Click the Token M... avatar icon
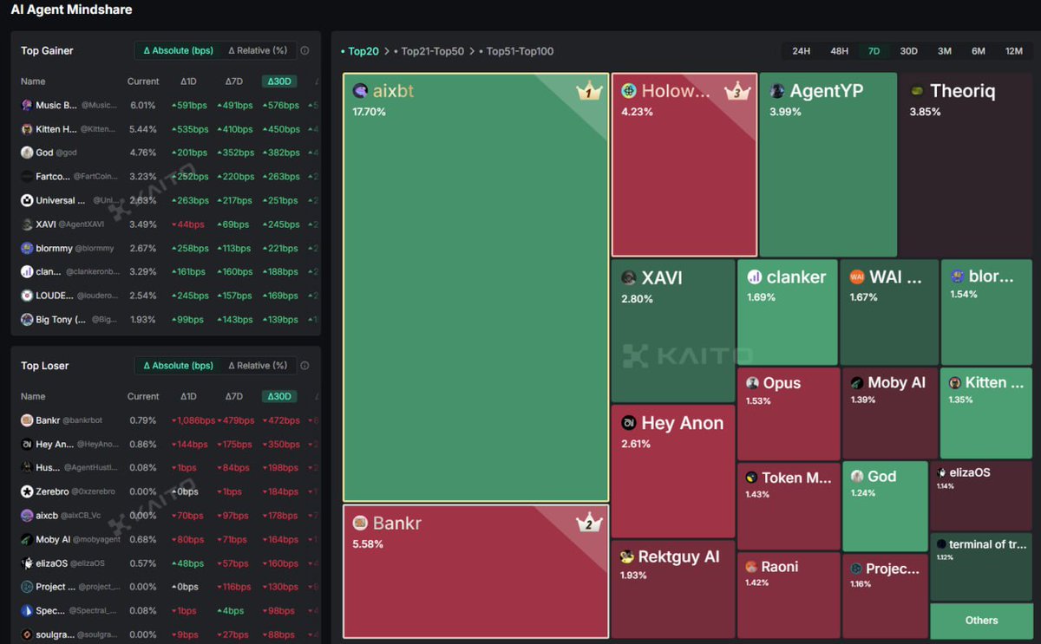1041x644 pixels. coord(752,478)
